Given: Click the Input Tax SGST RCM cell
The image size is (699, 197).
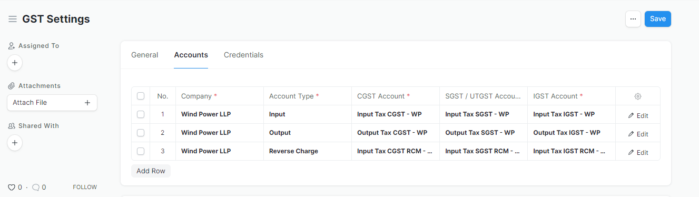Looking at the screenshot, I should pyautogui.click(x=484, y=151).
